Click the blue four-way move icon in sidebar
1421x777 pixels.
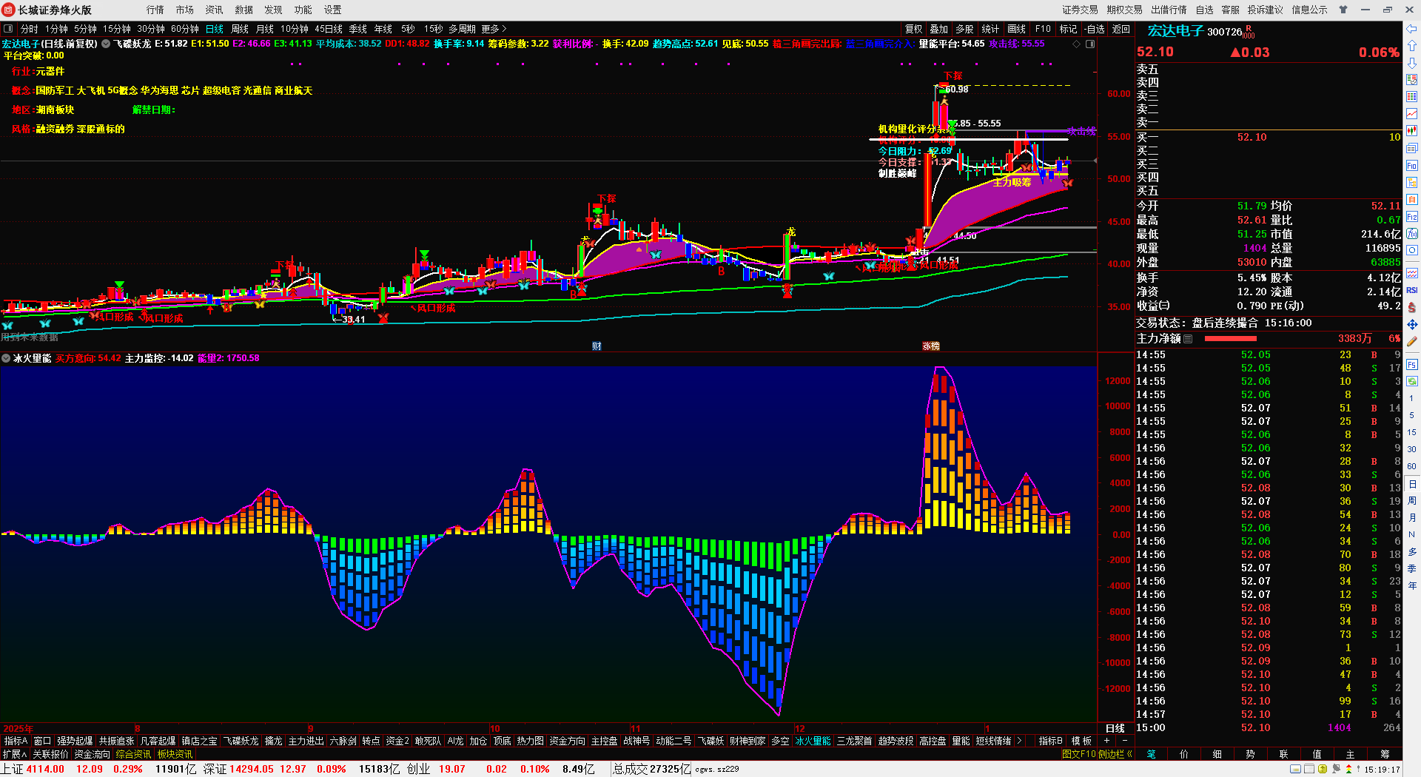point(1412,324)
